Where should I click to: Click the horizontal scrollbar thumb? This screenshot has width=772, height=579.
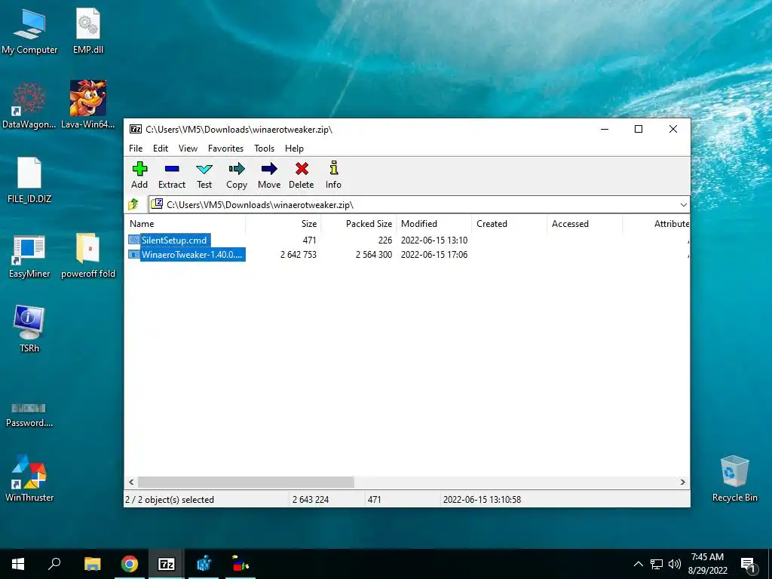[x=246, y=482]
